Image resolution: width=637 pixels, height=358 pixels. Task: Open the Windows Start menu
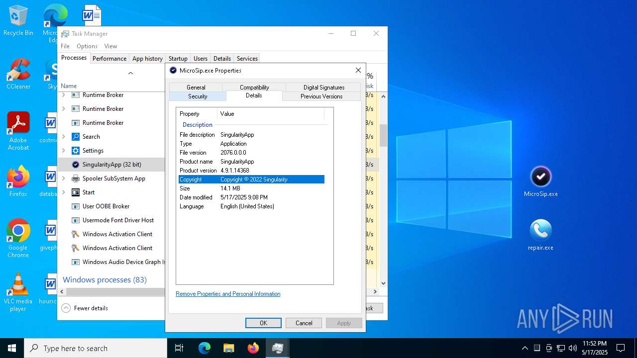point(12,348)
